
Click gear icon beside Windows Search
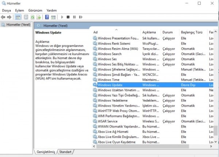click(x=95, y=54)
